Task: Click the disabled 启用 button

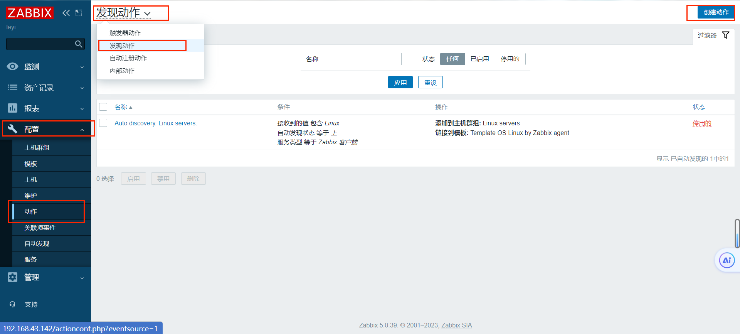Action: [133, 179]
